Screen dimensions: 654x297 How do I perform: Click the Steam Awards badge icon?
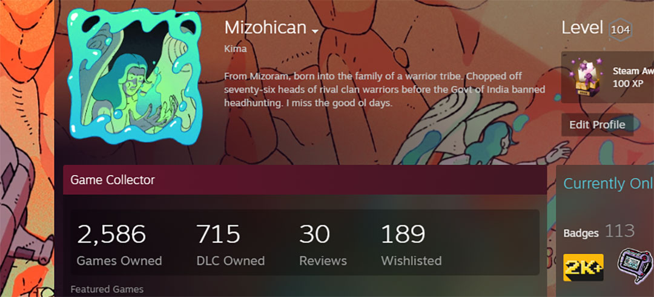586,78
